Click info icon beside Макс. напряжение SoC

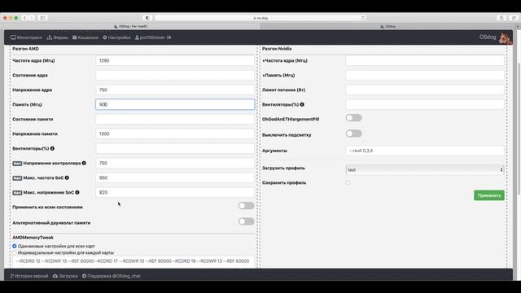click(x=77, y=192)
